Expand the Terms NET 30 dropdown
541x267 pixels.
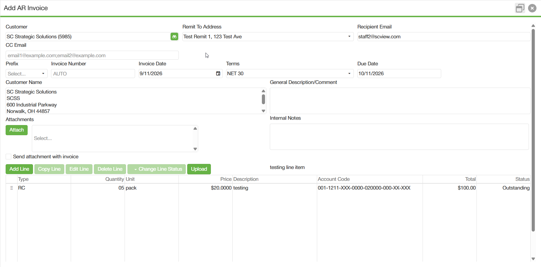(x=349, y=74)
